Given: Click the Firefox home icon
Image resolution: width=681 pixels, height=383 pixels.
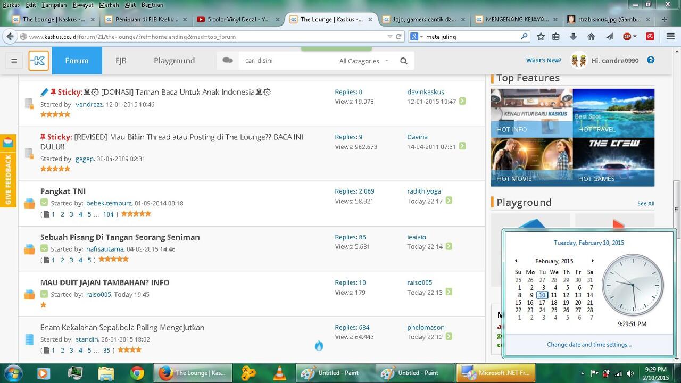Looking at the screenshot, I should 591,37.
